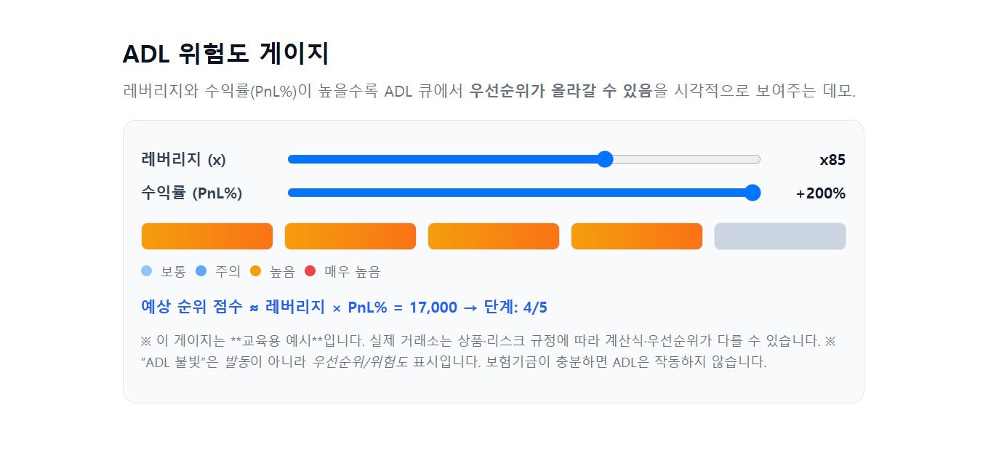This screenshot has width=983, height=450.
Task: Toggle the 보통 legend item label
Action: click(x=172, y=271)
